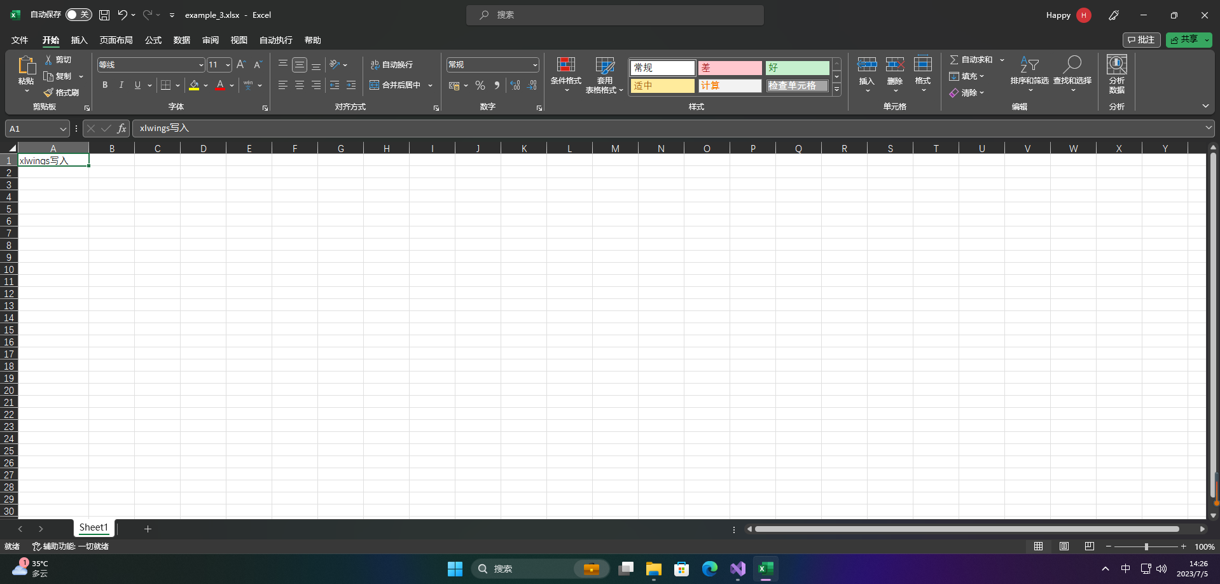
Task: Toggle underline formatting U
Action: point(137,85)
